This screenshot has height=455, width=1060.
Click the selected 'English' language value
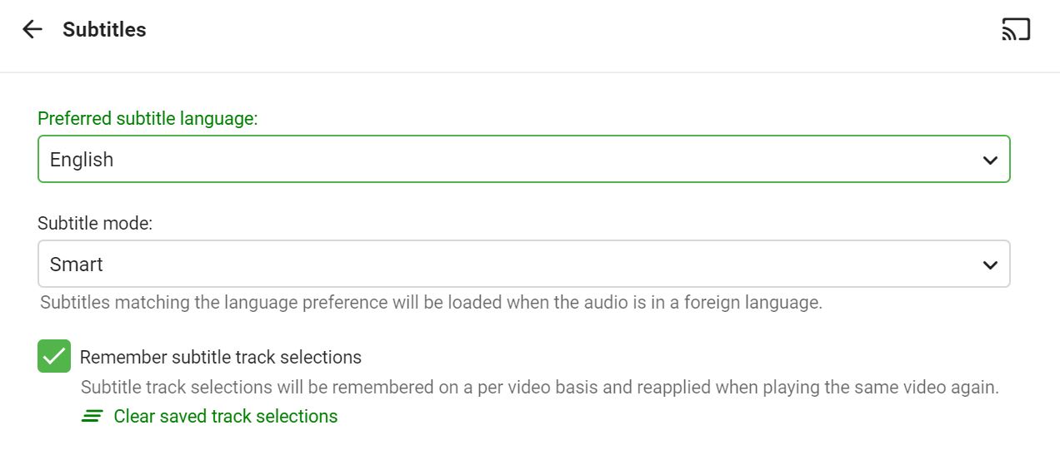[x=82, y=160]
